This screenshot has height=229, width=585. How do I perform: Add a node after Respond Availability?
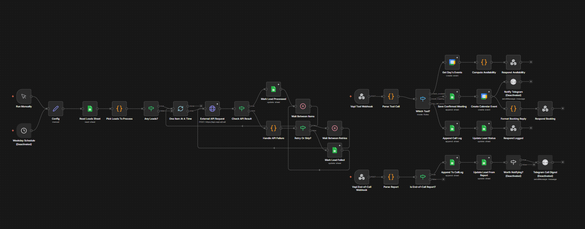click(531, 62)
